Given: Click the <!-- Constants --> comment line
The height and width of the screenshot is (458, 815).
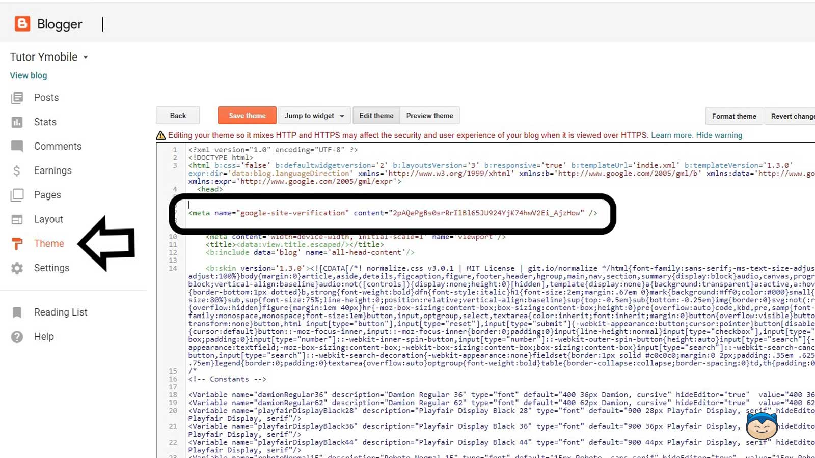Looking at the screenshot, I should (x=227, y=379).
